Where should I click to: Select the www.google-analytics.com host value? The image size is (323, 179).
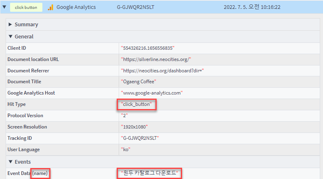pos(152,93)
